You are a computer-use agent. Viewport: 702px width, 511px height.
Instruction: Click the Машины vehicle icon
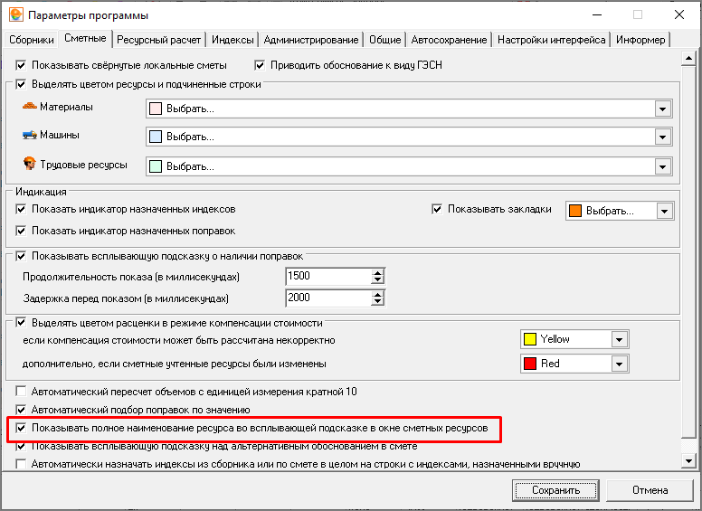(30, 135)
